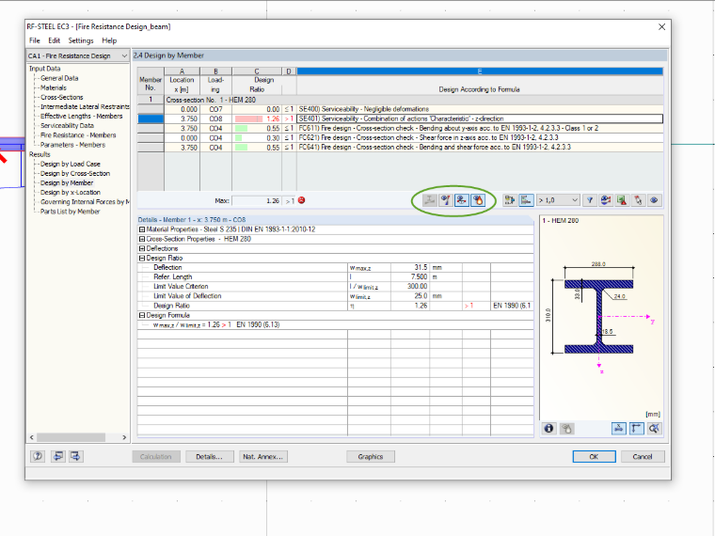Click the show principal axes icon
Viewport: 715px width, 536px height.
(636, 429)
